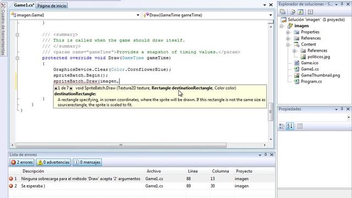
Task: Collapse the Draw method outlining block
Action: pyautogui.click(x=17, y=58)
